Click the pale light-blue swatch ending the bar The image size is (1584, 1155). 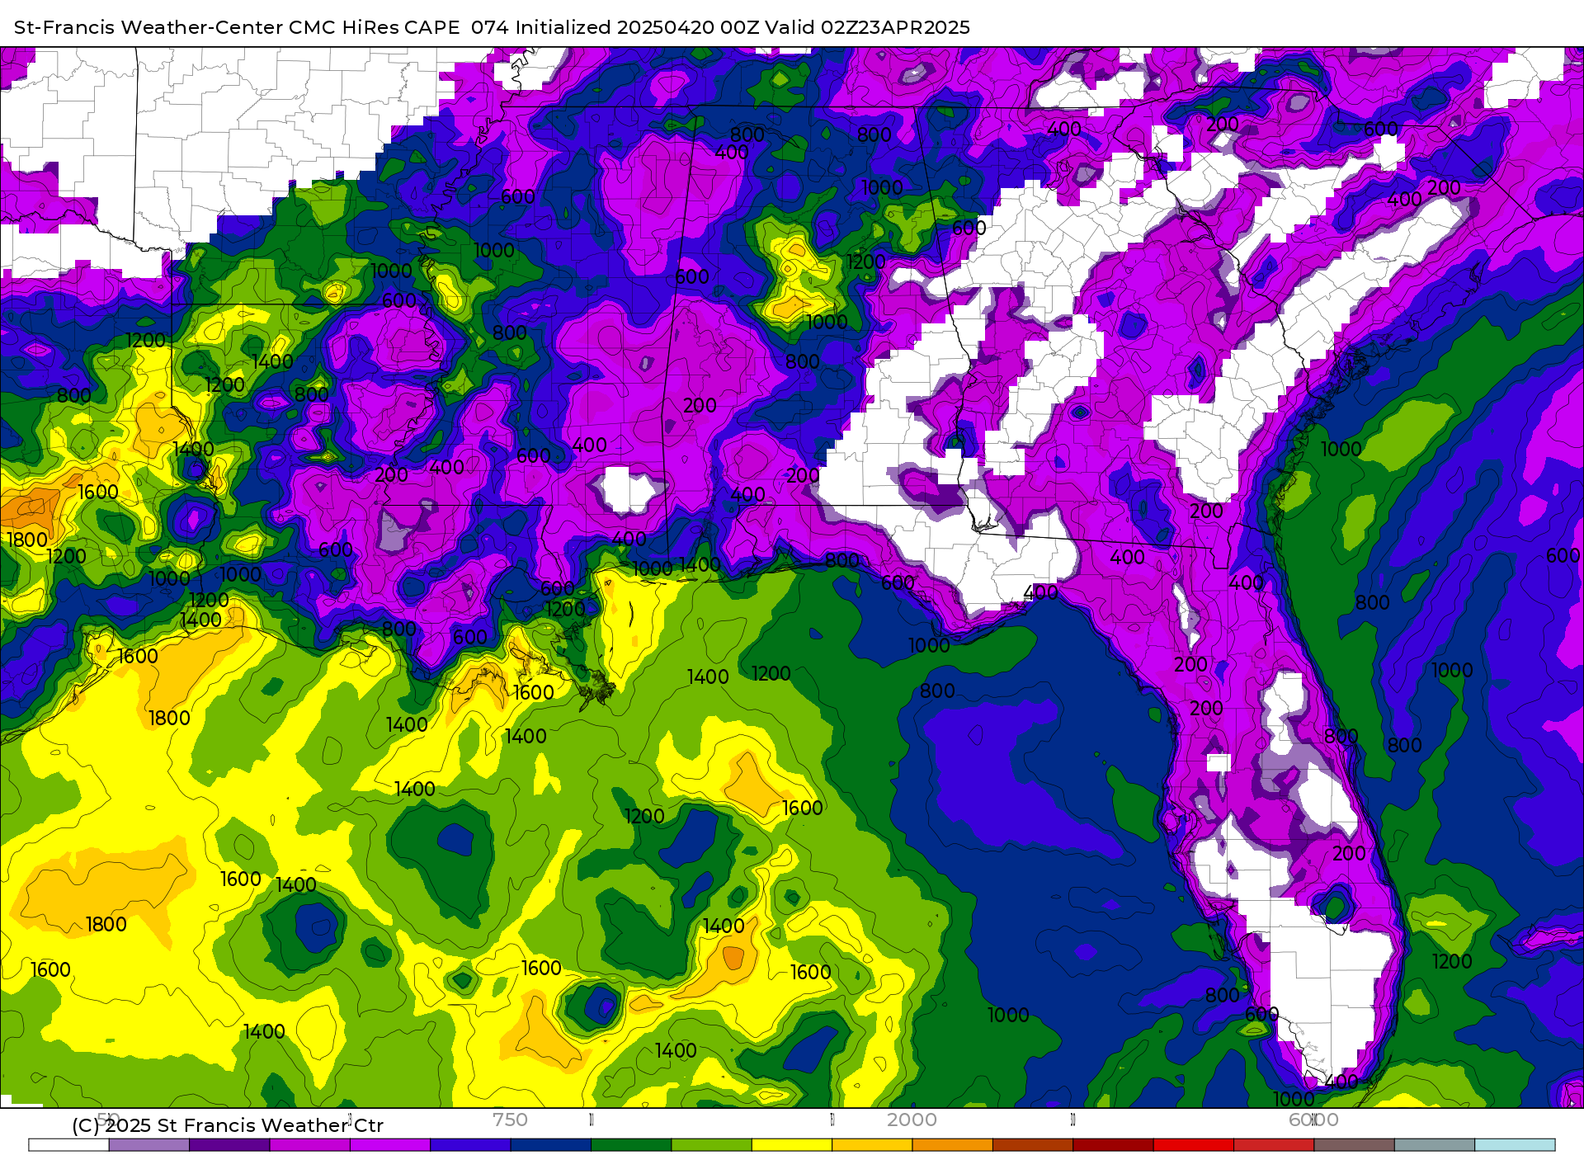click(x=1516, y=1145)
